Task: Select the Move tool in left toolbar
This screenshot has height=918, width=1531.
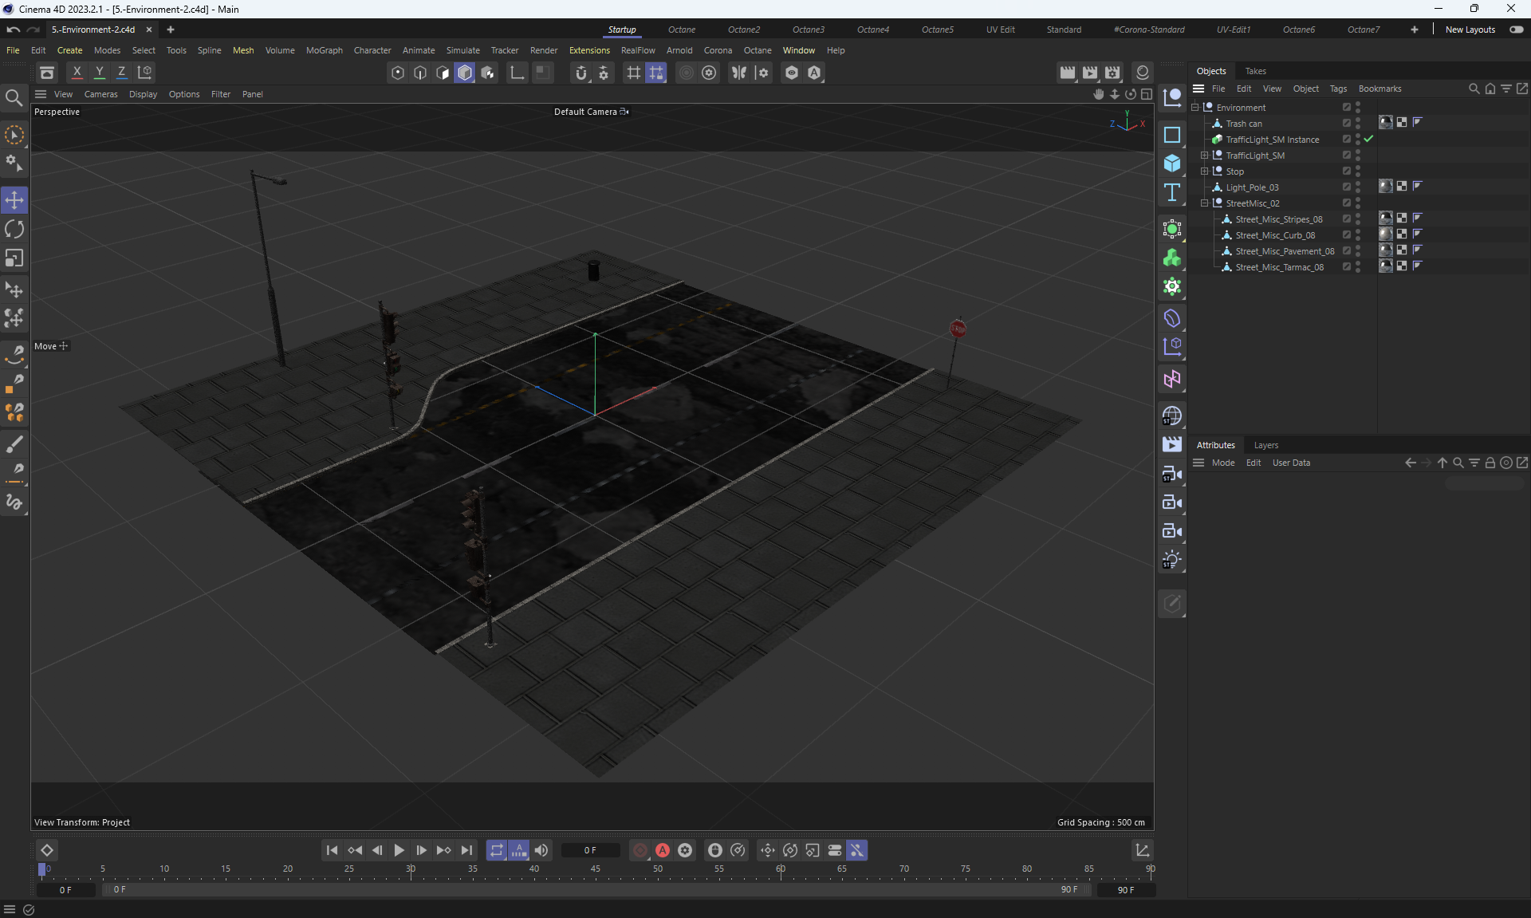Action: (14, 199)
